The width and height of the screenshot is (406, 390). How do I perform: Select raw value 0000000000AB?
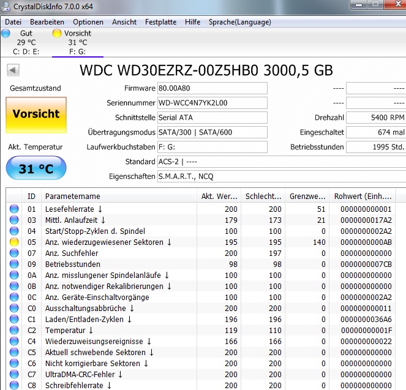click(366, 242)
